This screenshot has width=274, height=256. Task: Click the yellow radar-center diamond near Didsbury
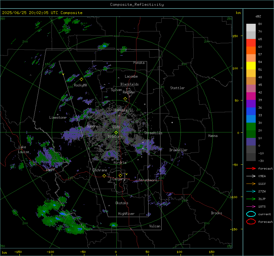(116, 133)
